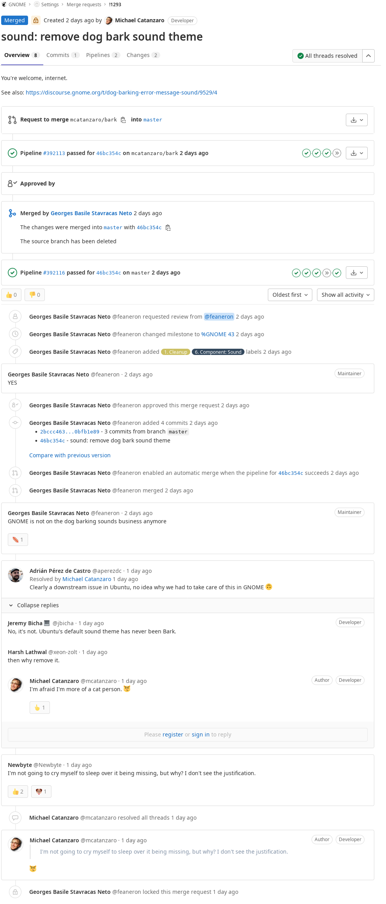Expand the All threads resolved chevron button

coord(368,56)
